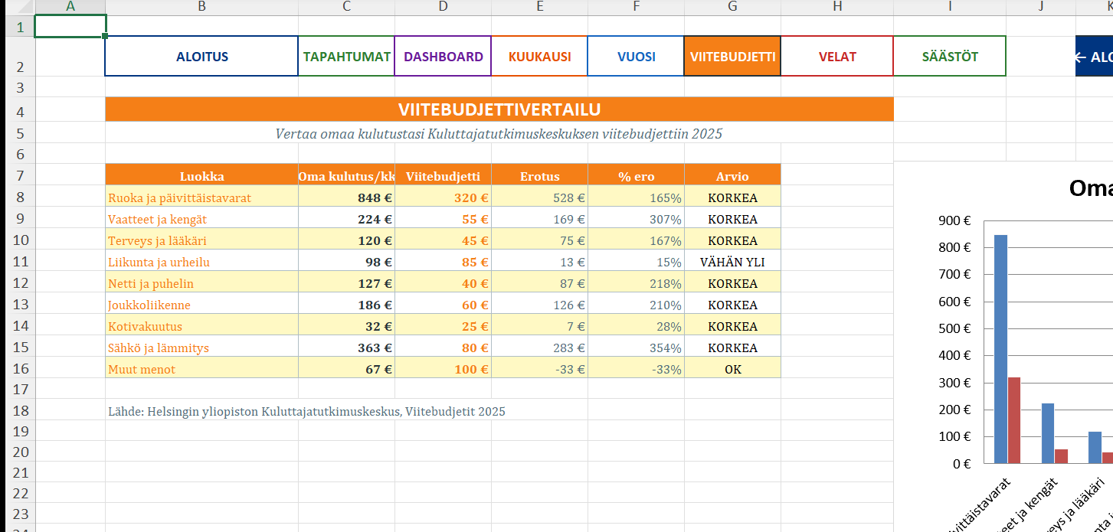Click the 'OK' rating cell

732,369
